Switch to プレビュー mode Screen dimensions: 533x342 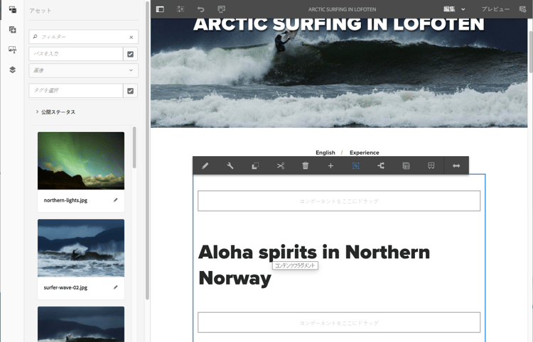tap(495, 9)
